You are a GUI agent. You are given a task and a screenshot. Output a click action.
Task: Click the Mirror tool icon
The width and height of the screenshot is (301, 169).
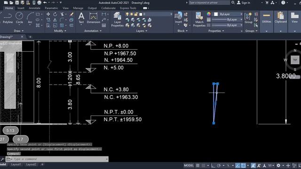pyautogui.click(x=55, y=20)
